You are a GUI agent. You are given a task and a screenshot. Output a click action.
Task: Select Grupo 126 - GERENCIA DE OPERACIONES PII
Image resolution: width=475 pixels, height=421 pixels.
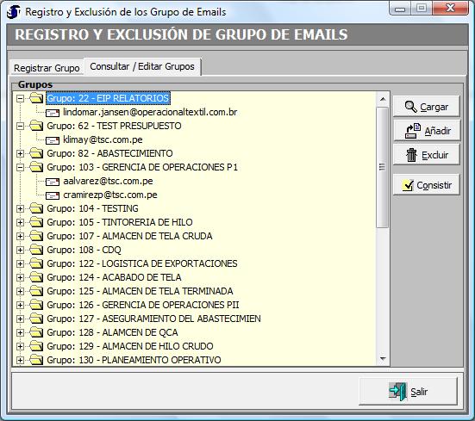click(x=143, y=305)
